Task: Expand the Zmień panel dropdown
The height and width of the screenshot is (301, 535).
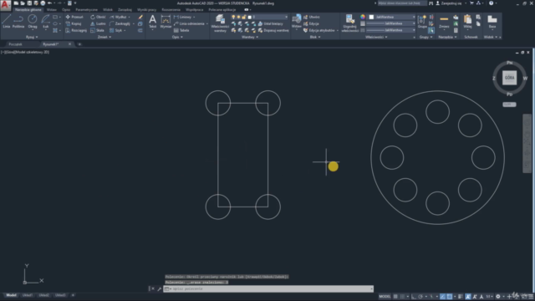Action: pyautogui.click(x=104, y=37)
